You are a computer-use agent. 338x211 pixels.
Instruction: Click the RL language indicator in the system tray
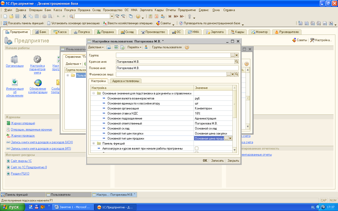313,207
